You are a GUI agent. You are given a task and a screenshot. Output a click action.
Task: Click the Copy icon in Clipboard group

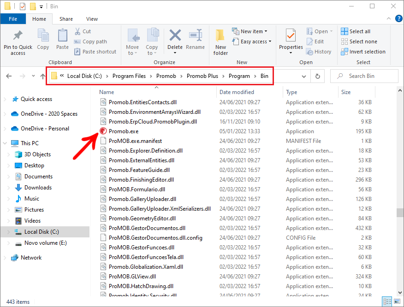43,35
